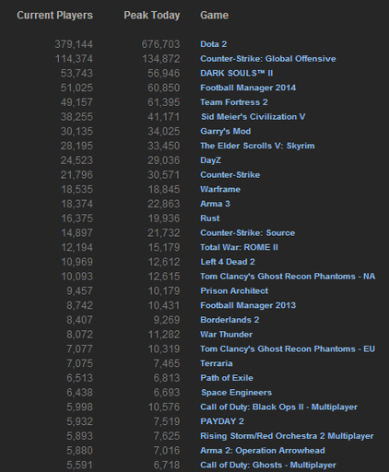389x472 pixels.
Task: Select Counter-Strike: Source link
Action: [247, 233]
